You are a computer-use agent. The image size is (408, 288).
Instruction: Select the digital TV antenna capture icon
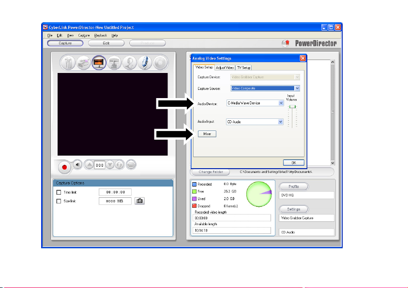coord(114,63)
